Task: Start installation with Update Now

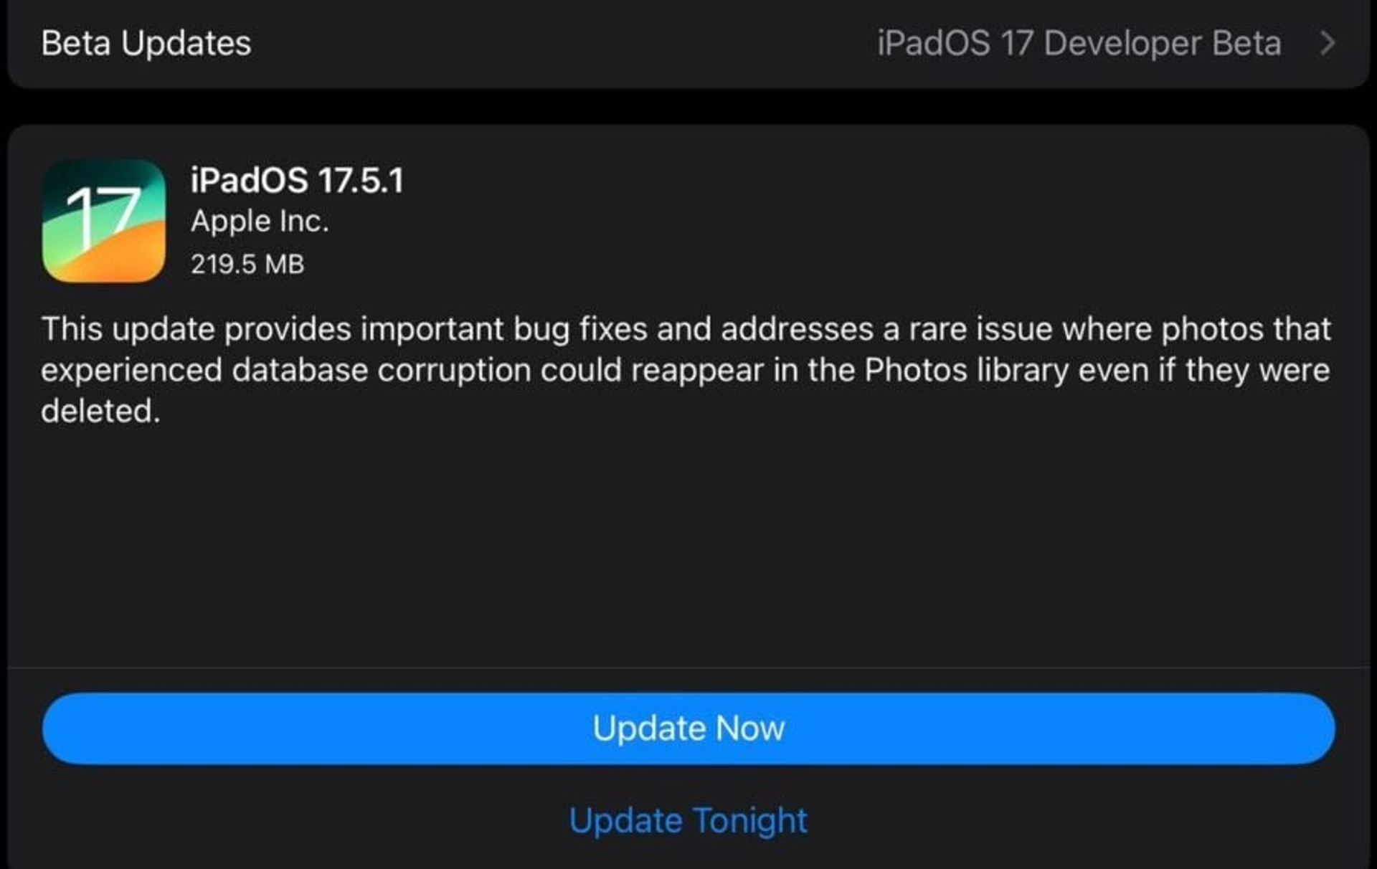Action: pyautogui.click(x=688, y=728)
